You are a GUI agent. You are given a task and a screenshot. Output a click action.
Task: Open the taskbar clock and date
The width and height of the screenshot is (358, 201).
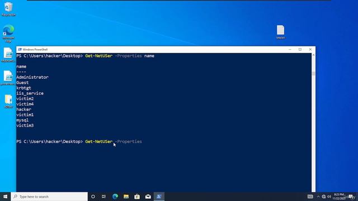click(x=340, y=197)
